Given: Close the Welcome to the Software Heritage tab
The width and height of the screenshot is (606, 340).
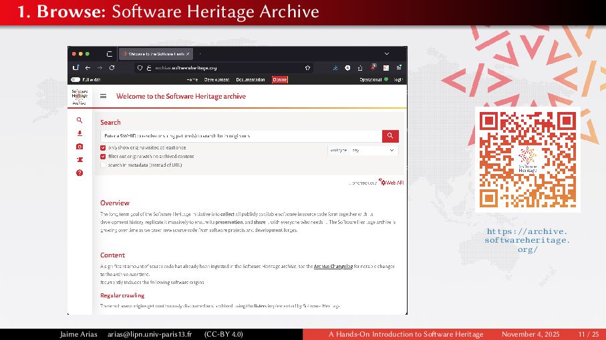Looking at the screenshot, I should point(188,54).
